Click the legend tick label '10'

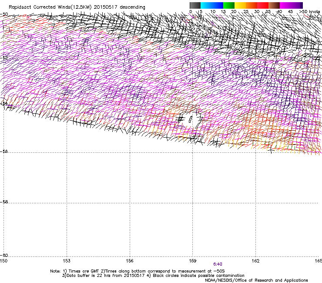[213, 12]
